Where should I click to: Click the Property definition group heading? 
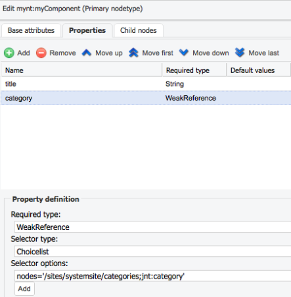tap(45, 199)
